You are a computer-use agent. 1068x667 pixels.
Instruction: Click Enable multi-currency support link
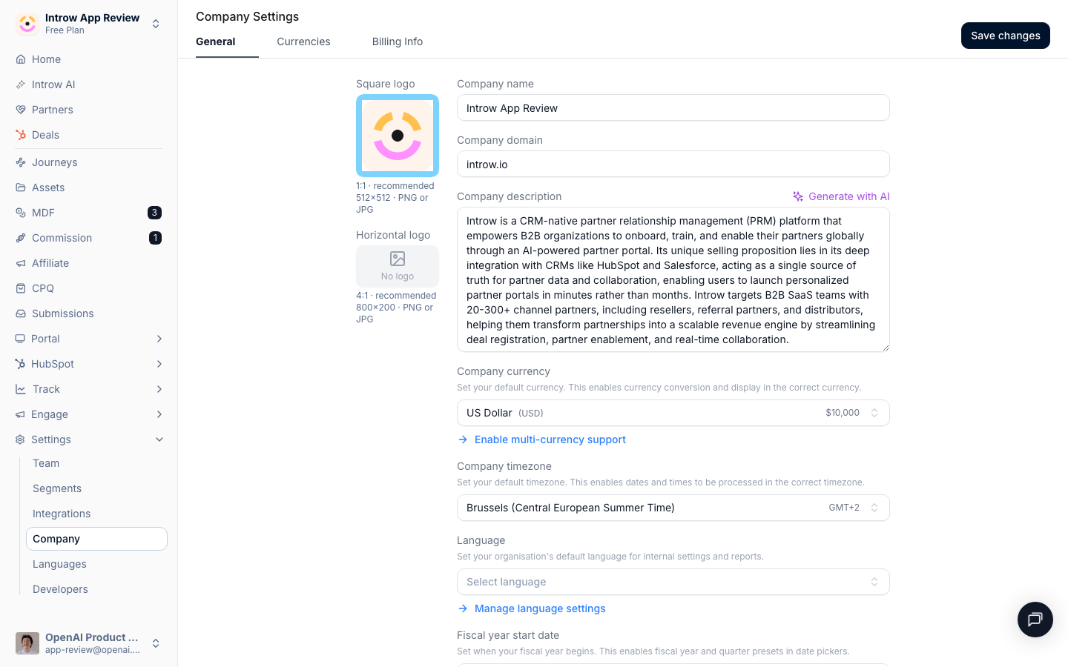pyautogui.click(x=550, y=439)
